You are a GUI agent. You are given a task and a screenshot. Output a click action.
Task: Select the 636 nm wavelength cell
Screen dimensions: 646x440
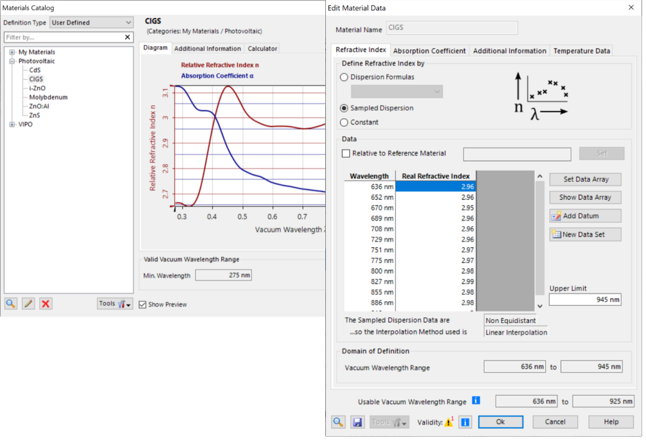pos(370,187)
